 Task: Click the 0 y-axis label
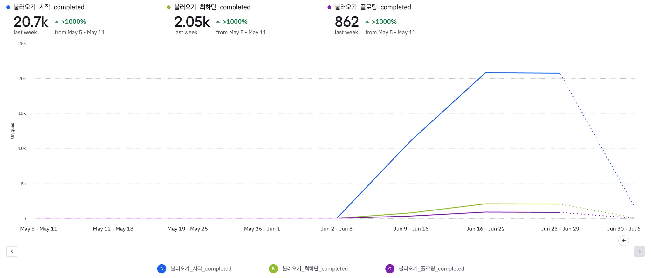pyautogui.click(x=24, y=219)
